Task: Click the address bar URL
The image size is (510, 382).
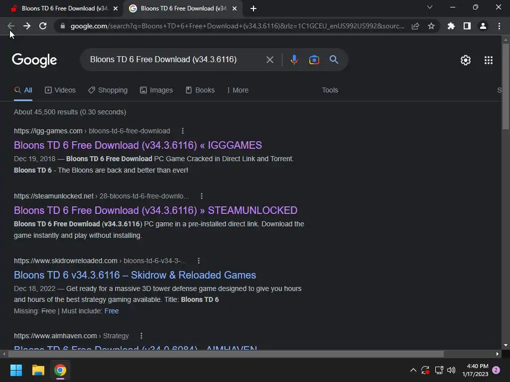Action: (x=237, y=26)
